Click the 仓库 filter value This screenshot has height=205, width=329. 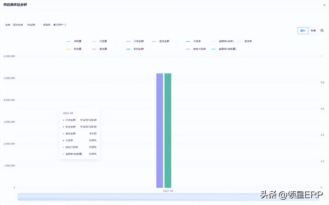coord(18,25)
